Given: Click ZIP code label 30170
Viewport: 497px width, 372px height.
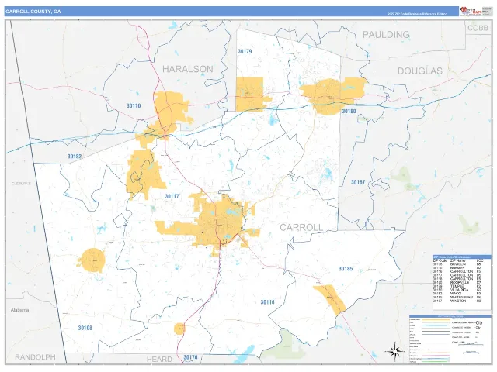Looking at the screenshot, I should 190,357.
